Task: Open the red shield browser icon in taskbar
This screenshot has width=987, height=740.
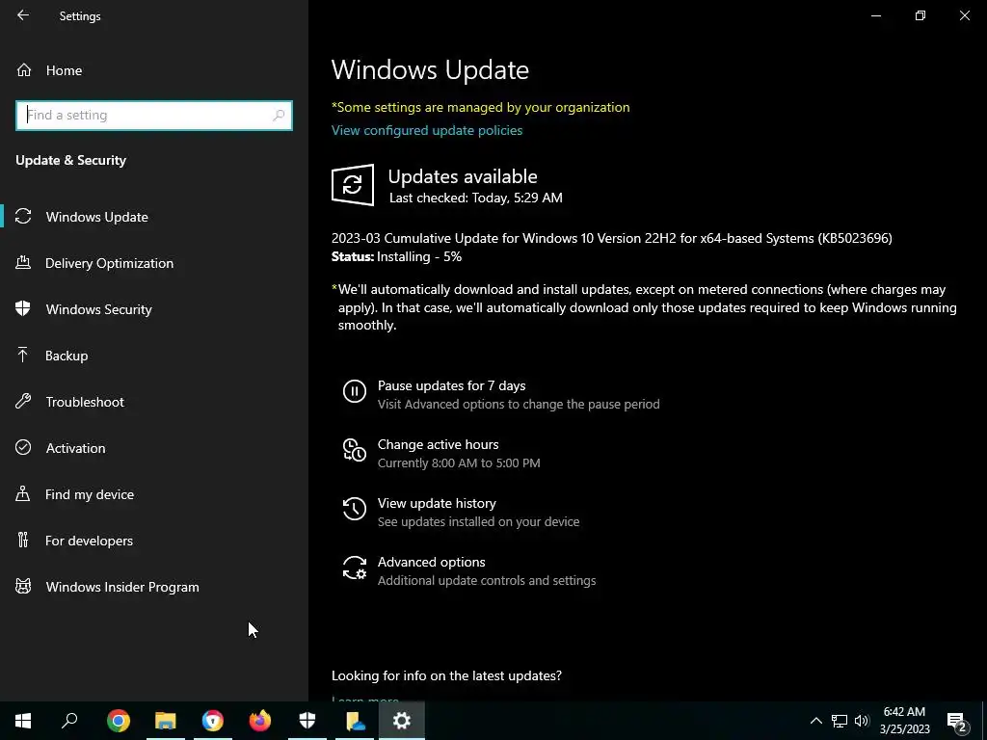Action: pos(213,721)
